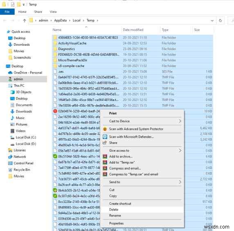Screen dimensions: 234x231
Task: Click the Refresh icon beside address bar
Action: pos(220,20)
